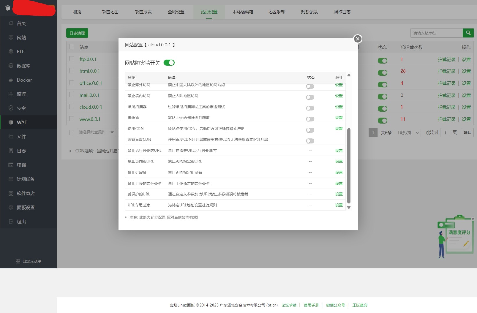This screenshot has width=477, height=313.
Task: Switch to the 概览 tab
Action: (x=77, y=12)
